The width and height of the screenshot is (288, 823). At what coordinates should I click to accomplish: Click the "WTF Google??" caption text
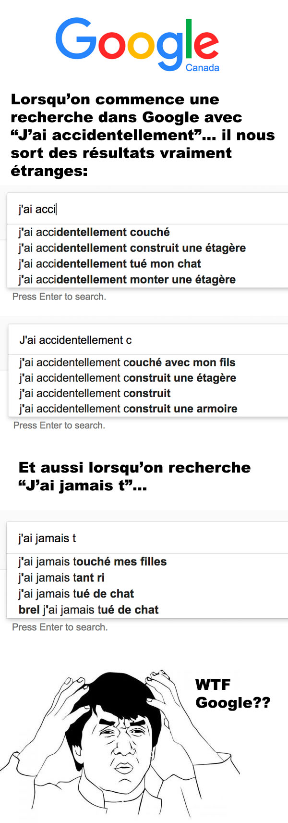click(233, 694)
